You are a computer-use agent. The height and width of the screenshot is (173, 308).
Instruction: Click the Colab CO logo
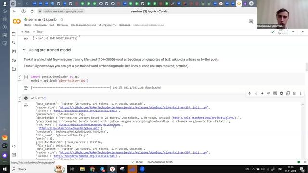pos(16,21)
